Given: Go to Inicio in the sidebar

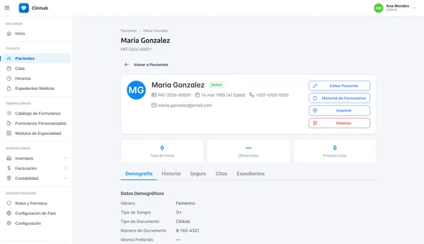Looking at the screenshot, I should (36, 34).
